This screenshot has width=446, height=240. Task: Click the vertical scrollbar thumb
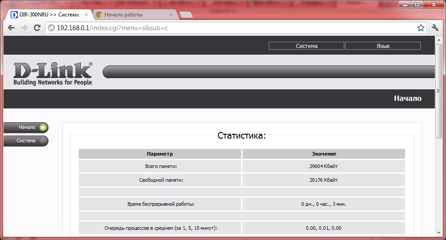pos(438,91)
